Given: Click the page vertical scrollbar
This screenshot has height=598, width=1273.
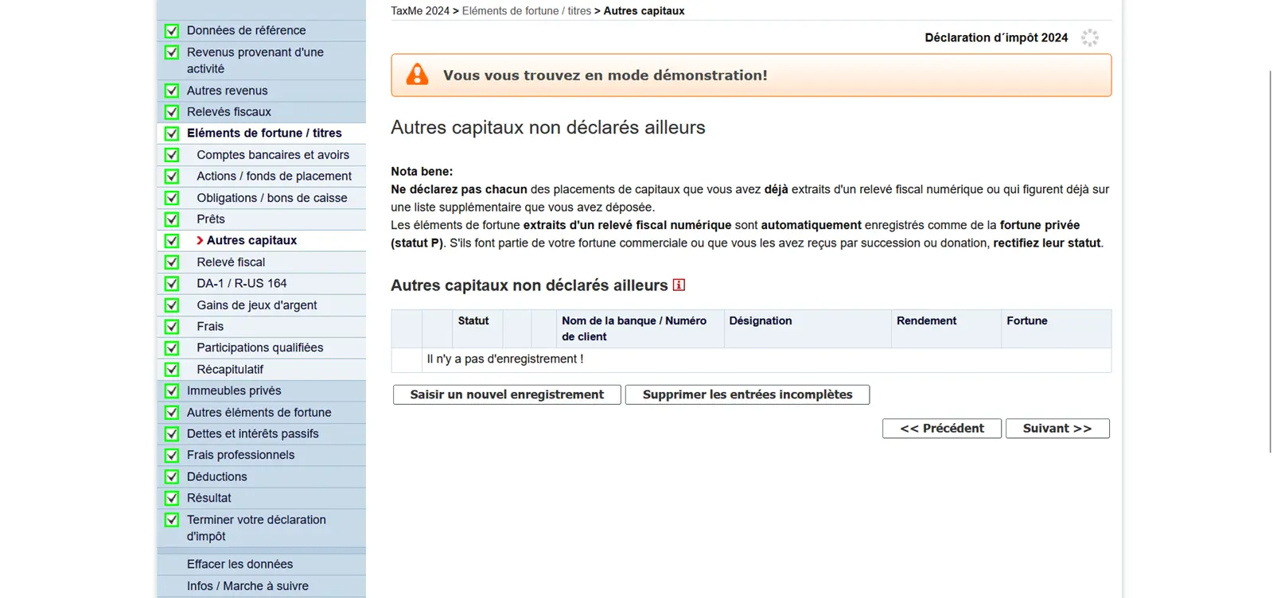Looking at the screenshot, I should click(x=1270, y=262).
